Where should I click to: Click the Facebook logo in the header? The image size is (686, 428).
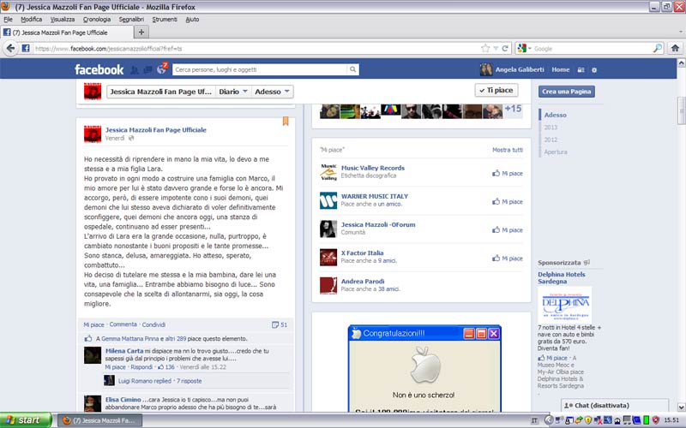coord(99,69)
